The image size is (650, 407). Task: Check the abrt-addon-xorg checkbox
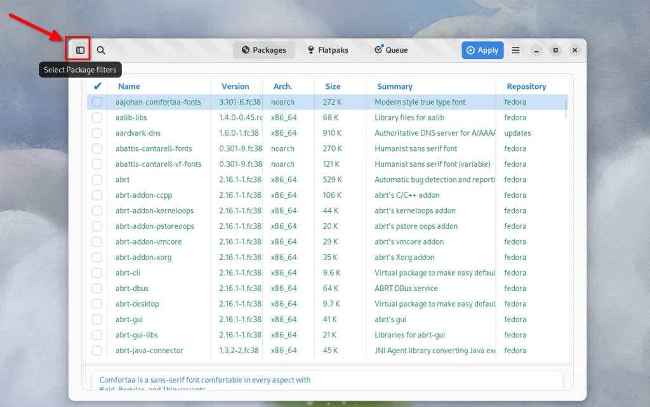(x=97, y=257)
